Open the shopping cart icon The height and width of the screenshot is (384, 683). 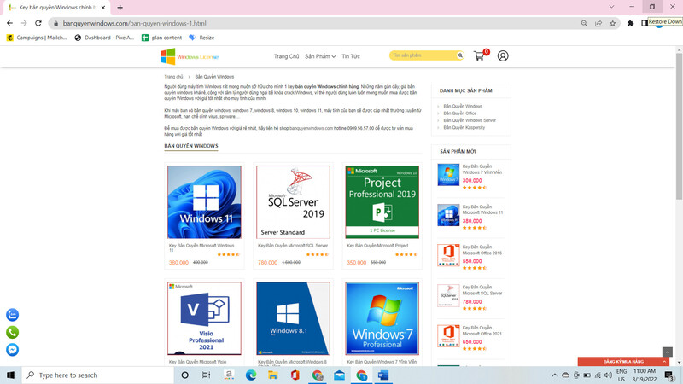479,55
